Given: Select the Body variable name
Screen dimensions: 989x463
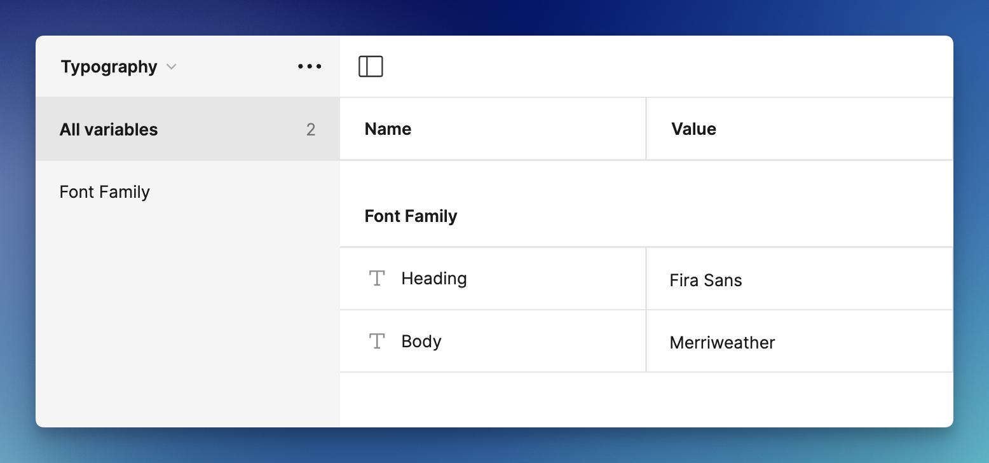Looking at the screenshot, I should pyautogui.click(x=421, y=342).
